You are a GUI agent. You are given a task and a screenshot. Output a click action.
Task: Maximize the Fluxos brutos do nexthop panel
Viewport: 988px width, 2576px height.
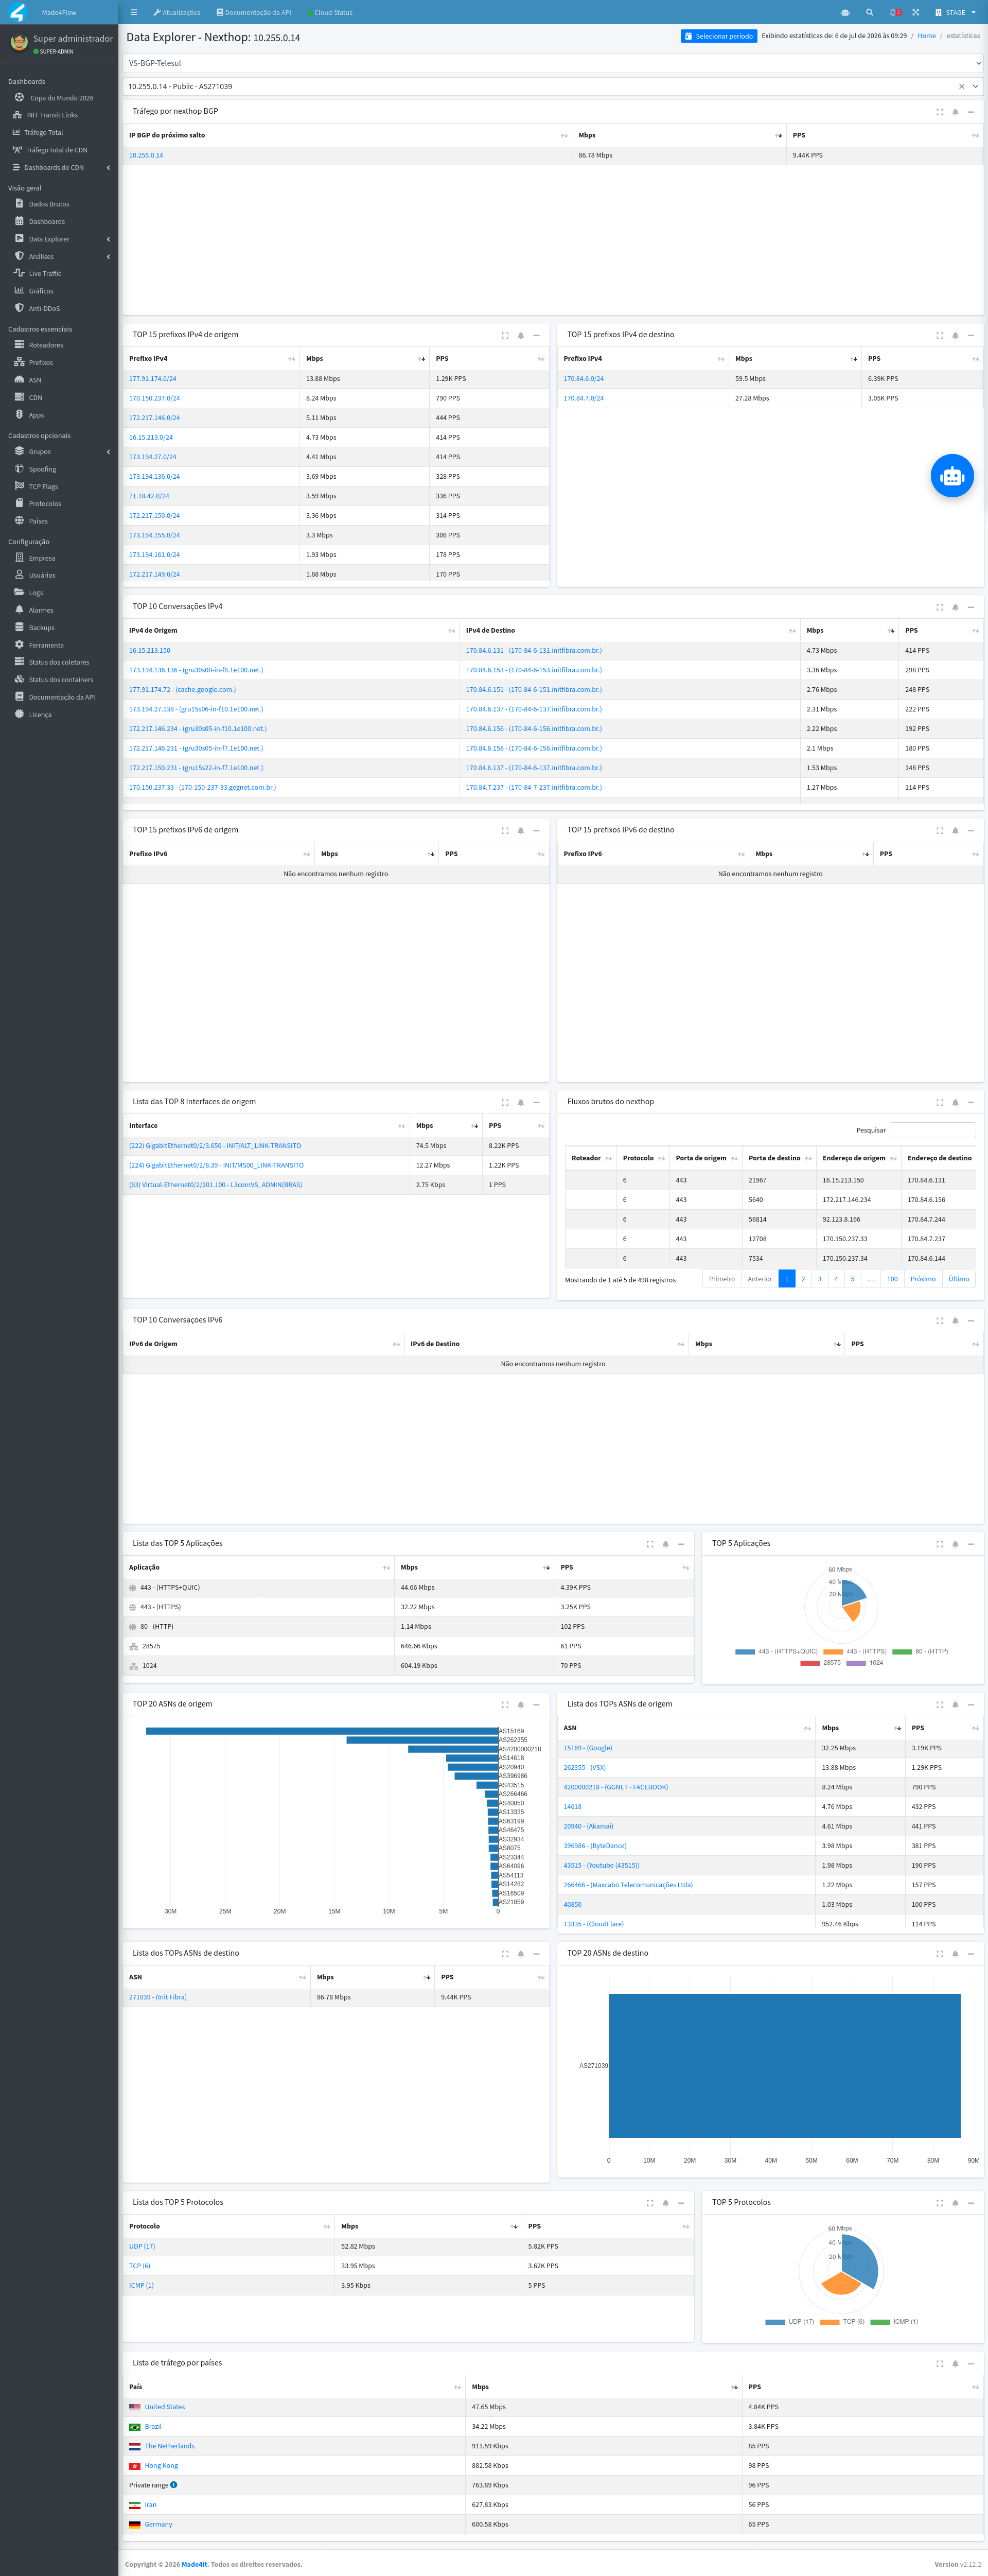(x=939, y=1102)
